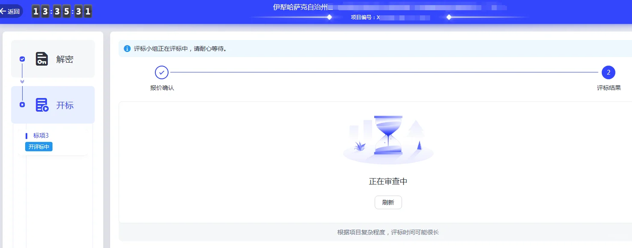Click the progress line between the two steps
This screenshot has height=248, width=632.
(384, 72)
